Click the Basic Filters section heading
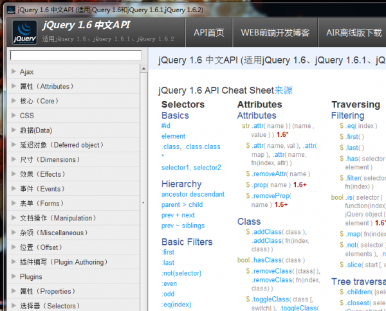The image size is (386, 311). pos(187,242)
